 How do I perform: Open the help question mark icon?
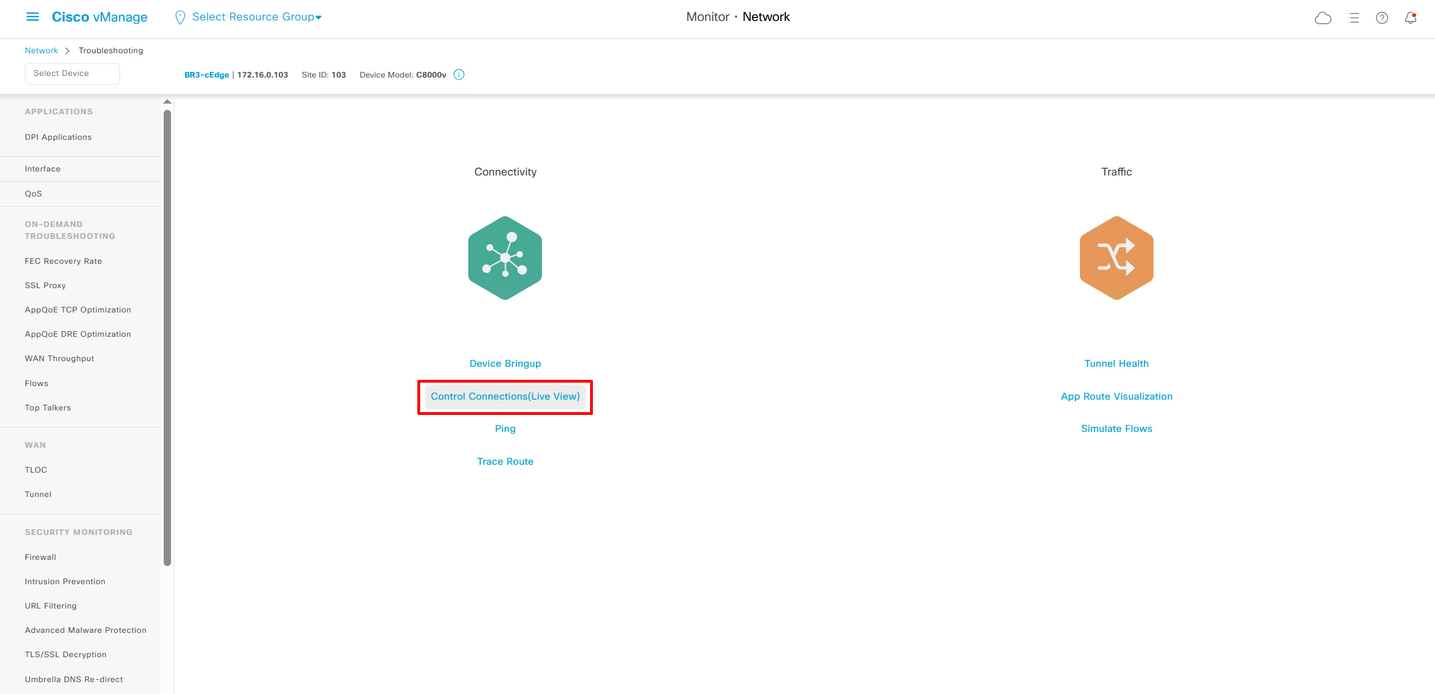[x=1382, y=18]
